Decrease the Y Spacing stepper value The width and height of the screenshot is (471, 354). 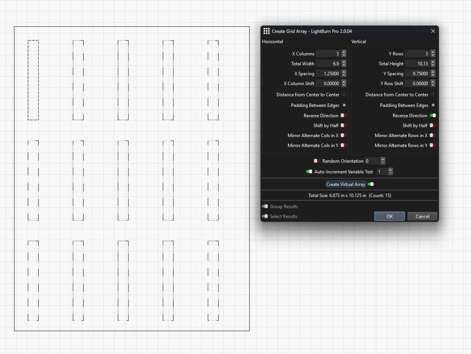click(433, 76)
